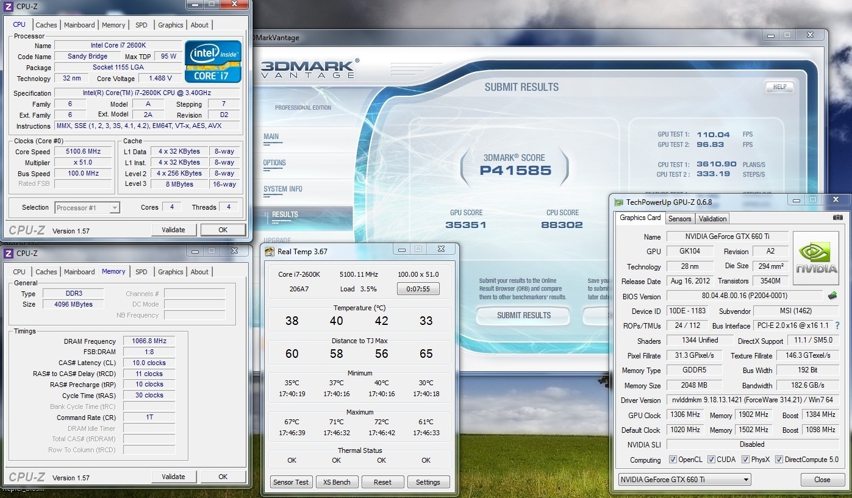Click the BIOS save chip icon in GPU-Z

tap(832, 296)
